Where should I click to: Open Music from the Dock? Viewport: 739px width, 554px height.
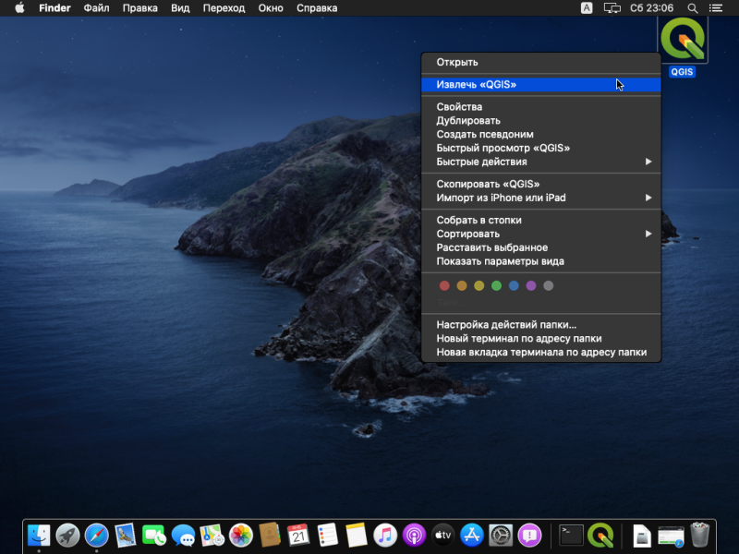click(x=385, y=536)
